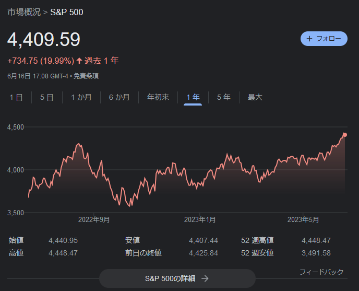Select the 1 日 range tab
Viewport: 359px width, 291px height.
[16, 97]
